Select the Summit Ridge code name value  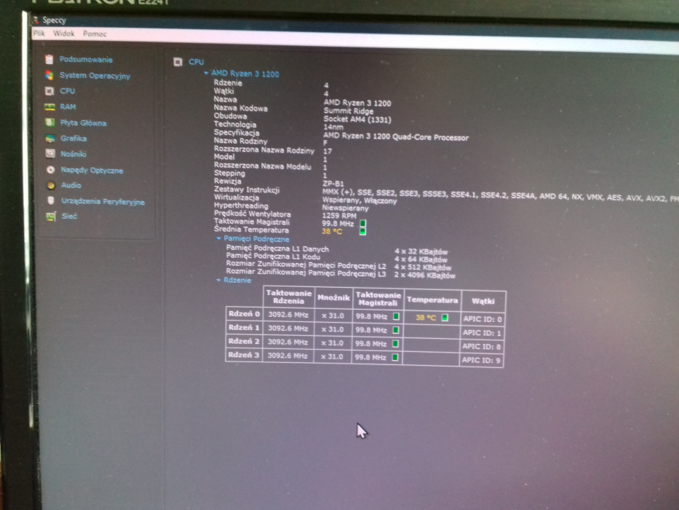coord(349,111)
